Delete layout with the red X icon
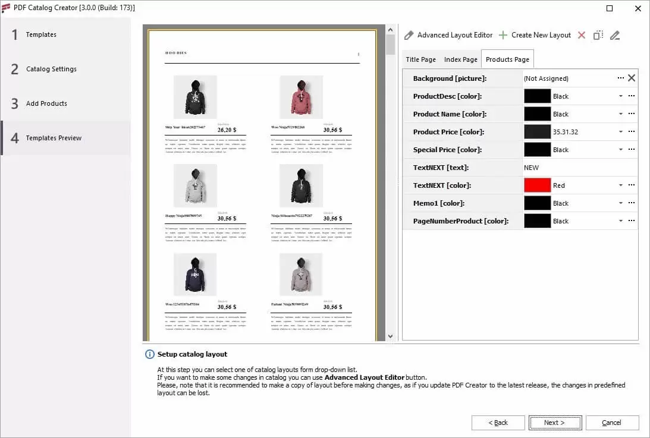The height and width of the screenshot is (438, 650). pos(582,35)
